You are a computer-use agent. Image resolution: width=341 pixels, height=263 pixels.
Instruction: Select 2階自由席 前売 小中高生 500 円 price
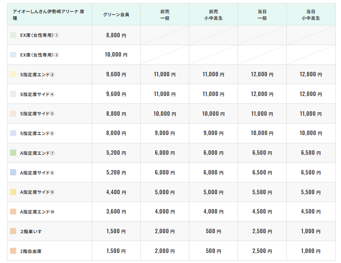point(213,251)
